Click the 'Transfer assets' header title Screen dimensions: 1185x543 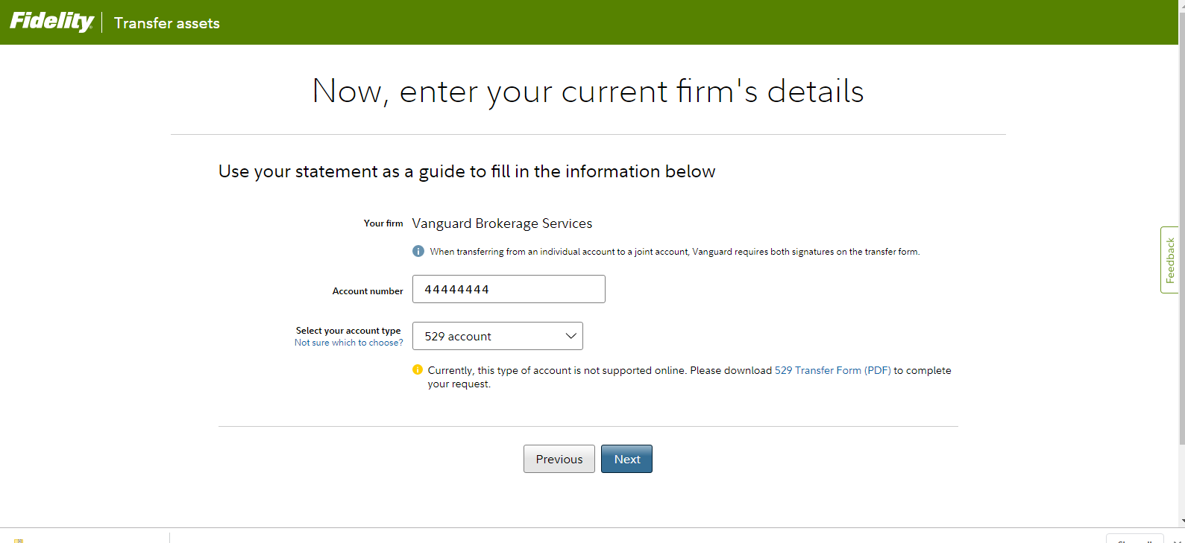(167, 23)
